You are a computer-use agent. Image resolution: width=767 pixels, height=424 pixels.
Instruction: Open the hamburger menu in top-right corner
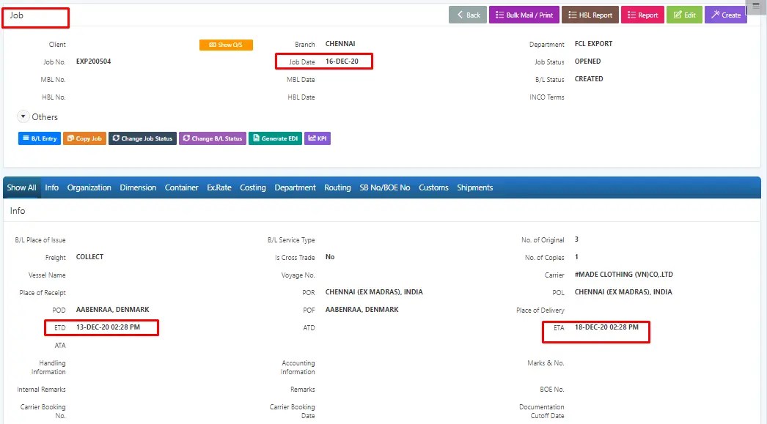[x=755, y=6]
